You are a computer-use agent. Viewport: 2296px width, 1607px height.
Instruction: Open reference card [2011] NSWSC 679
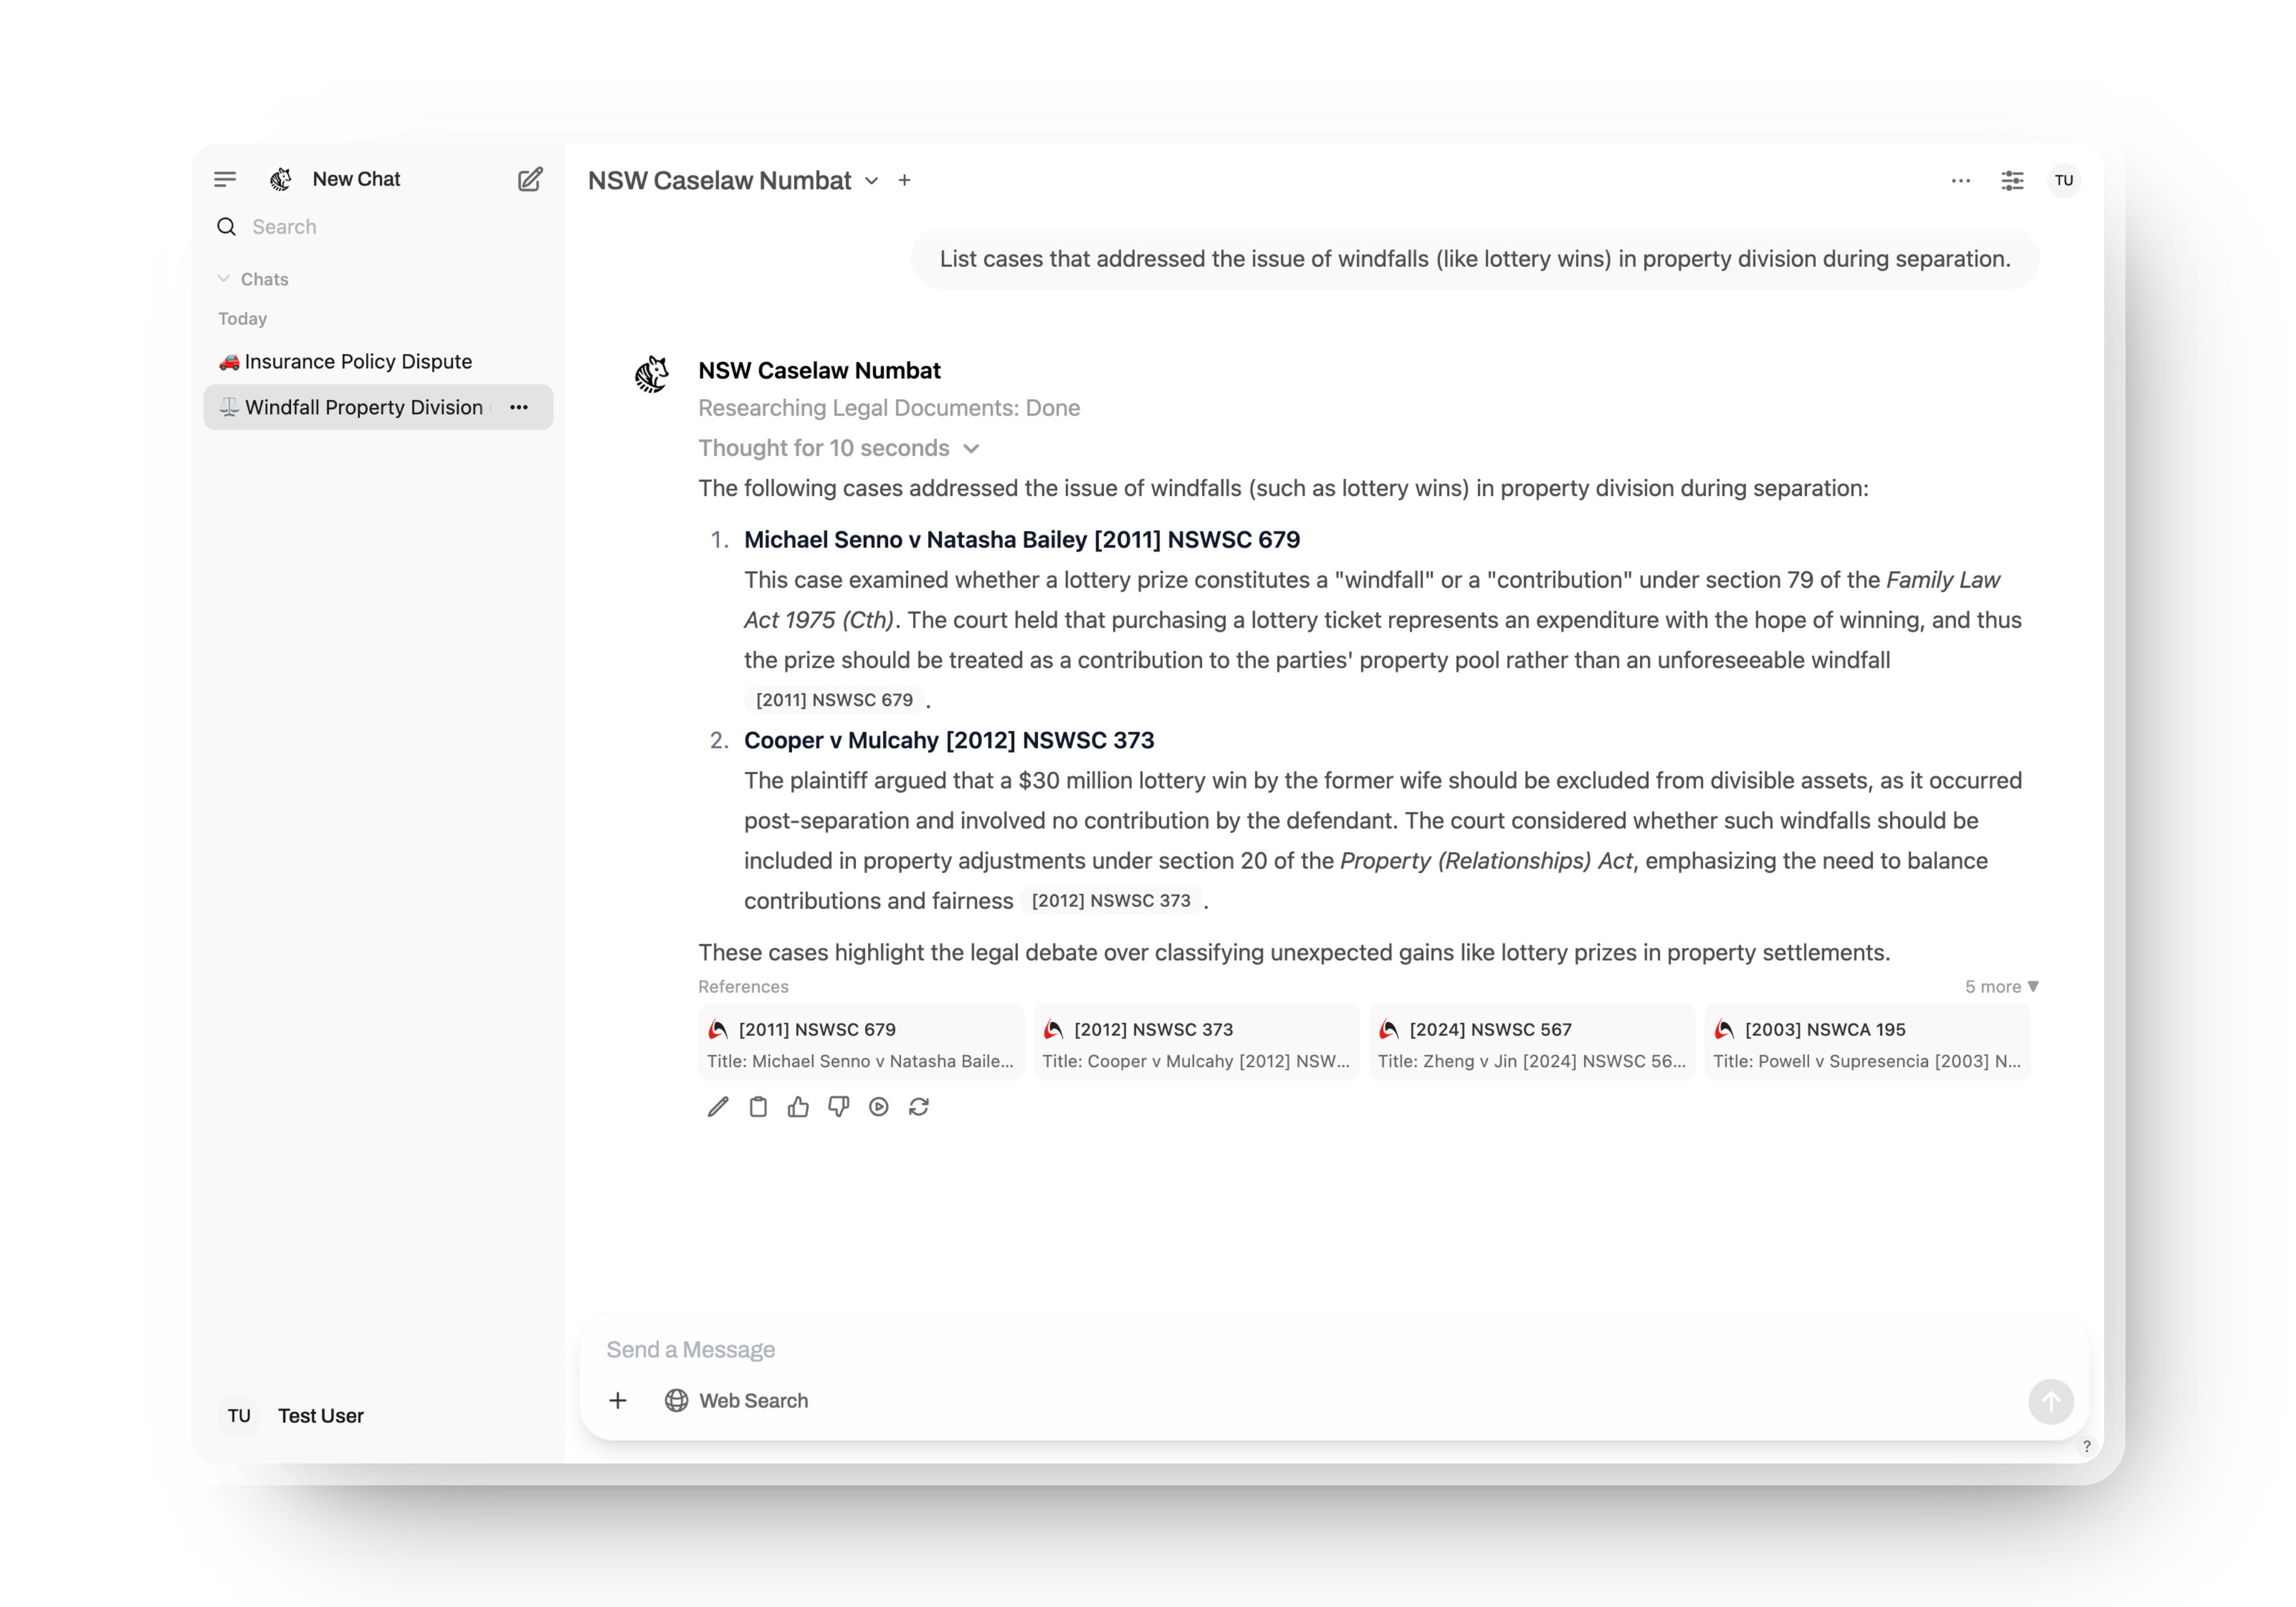point(861,1043)
